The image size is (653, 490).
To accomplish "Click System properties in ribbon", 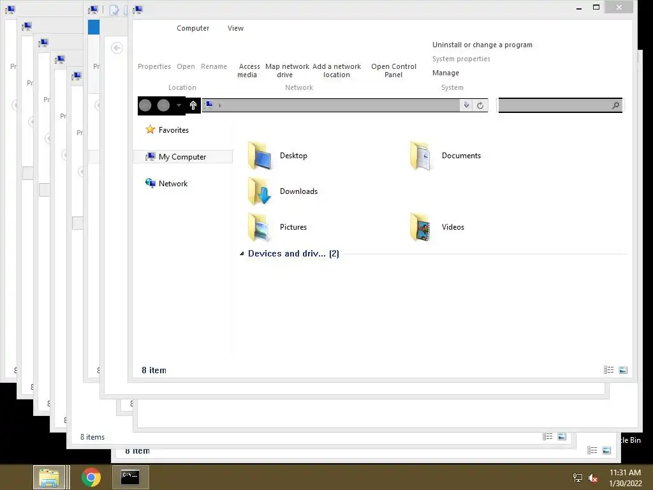I will (x=461, y=59).
